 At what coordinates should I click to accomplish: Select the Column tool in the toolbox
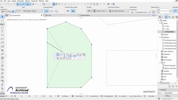click(2, 31)
